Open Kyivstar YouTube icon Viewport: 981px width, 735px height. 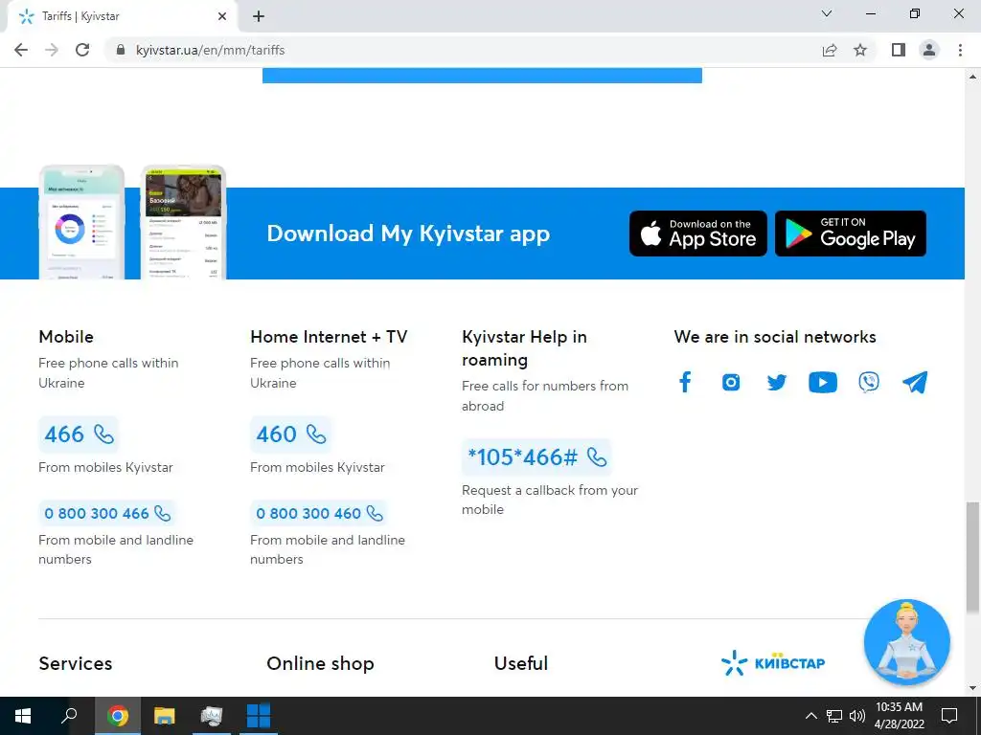pyautogui.click(x=823, y=382)
